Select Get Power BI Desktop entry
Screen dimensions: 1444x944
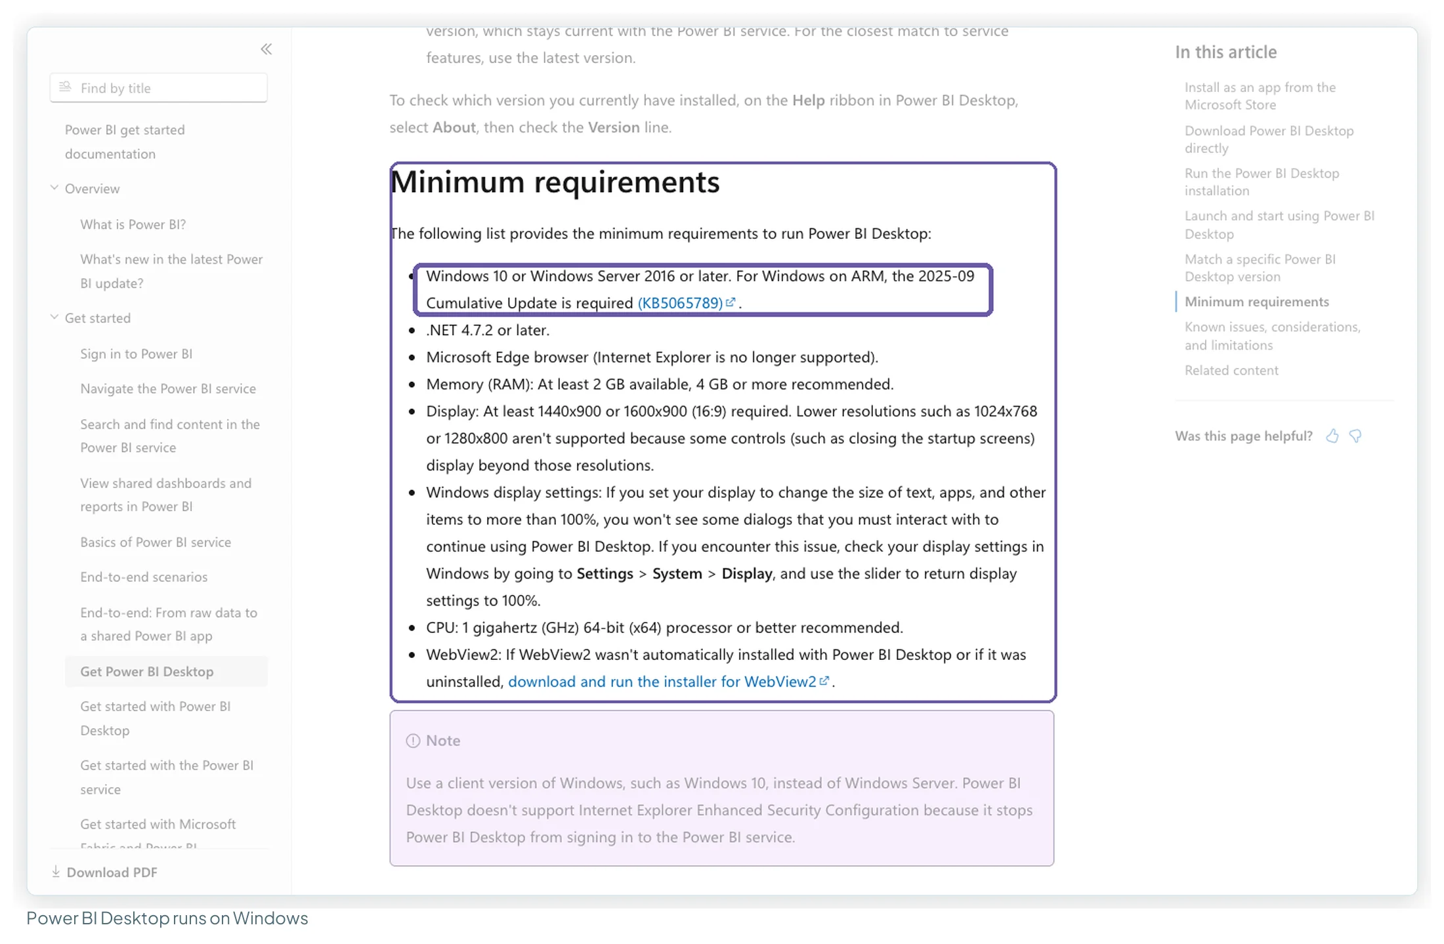click(166, 671)
